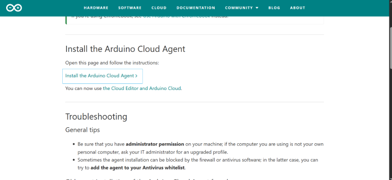Open the Cloud Editor and Arduino Cloud link
The image size is (392, 180).
tap(142, 89)
